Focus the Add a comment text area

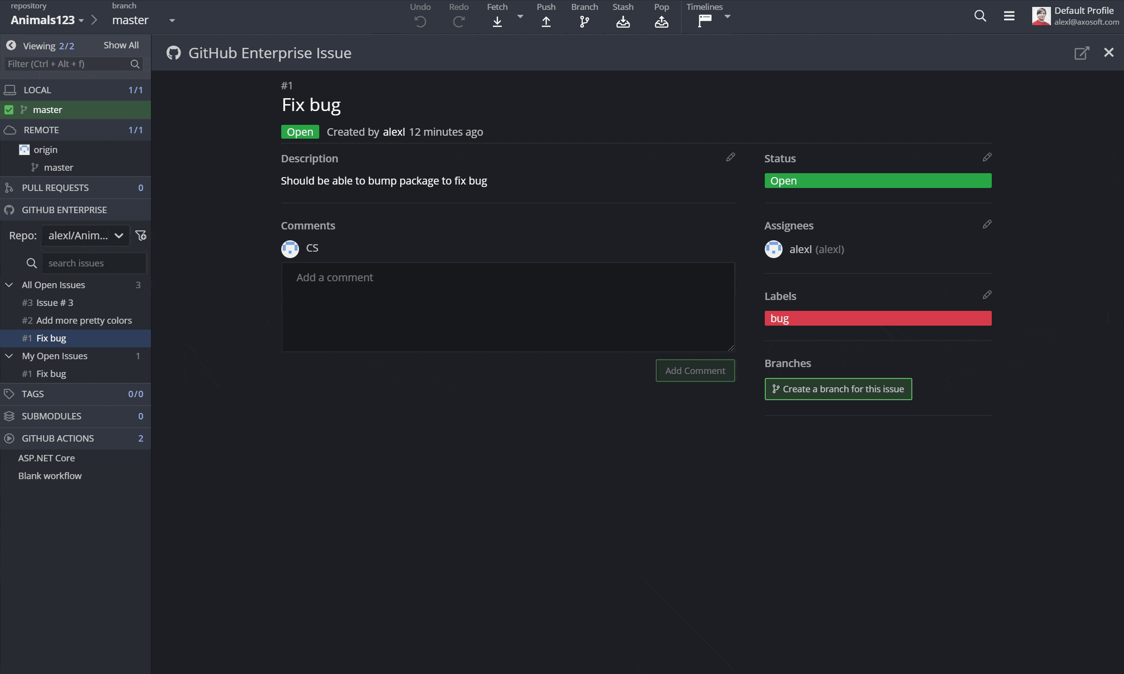coord(508,307)
